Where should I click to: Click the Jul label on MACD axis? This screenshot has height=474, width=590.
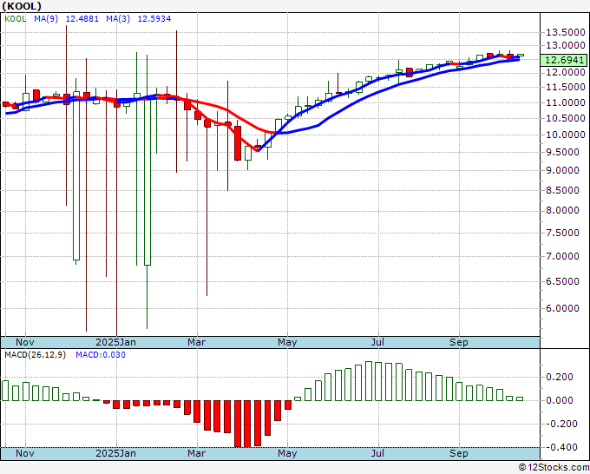[377, 453]
